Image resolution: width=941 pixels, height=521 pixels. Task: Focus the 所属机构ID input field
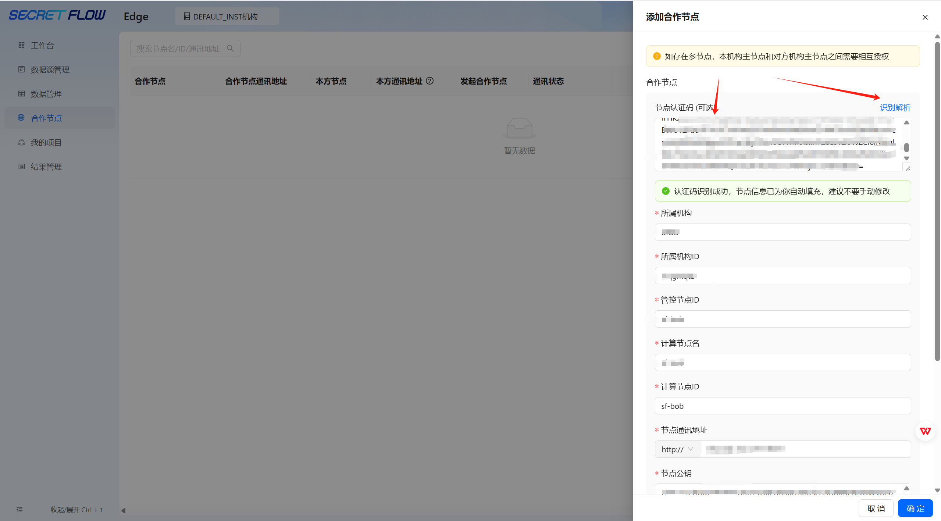pyautogui.click(x=783, y=275)
